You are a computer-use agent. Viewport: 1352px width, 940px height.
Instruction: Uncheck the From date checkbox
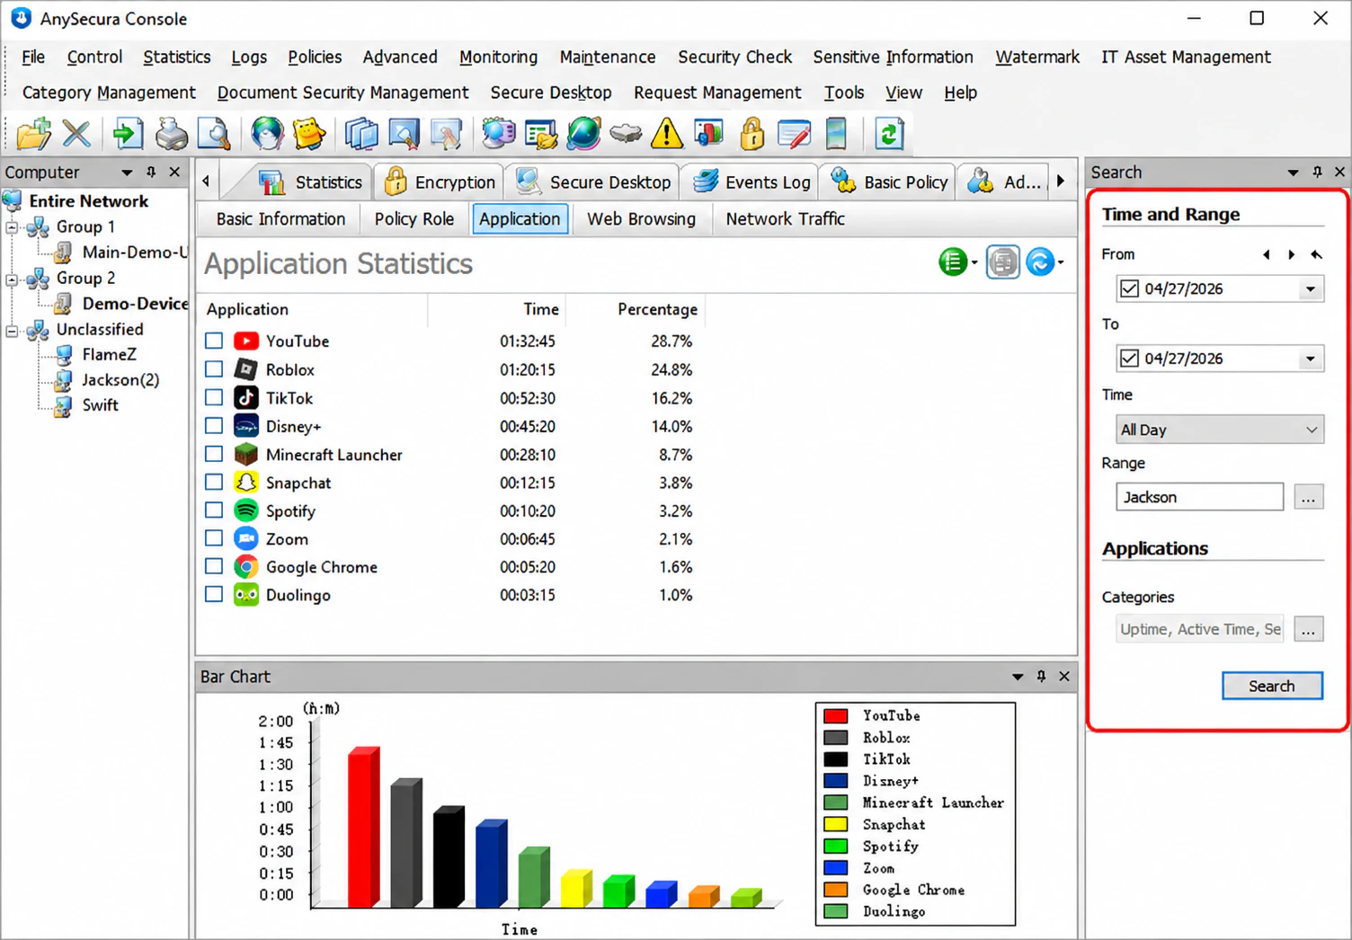[1129, 288]
